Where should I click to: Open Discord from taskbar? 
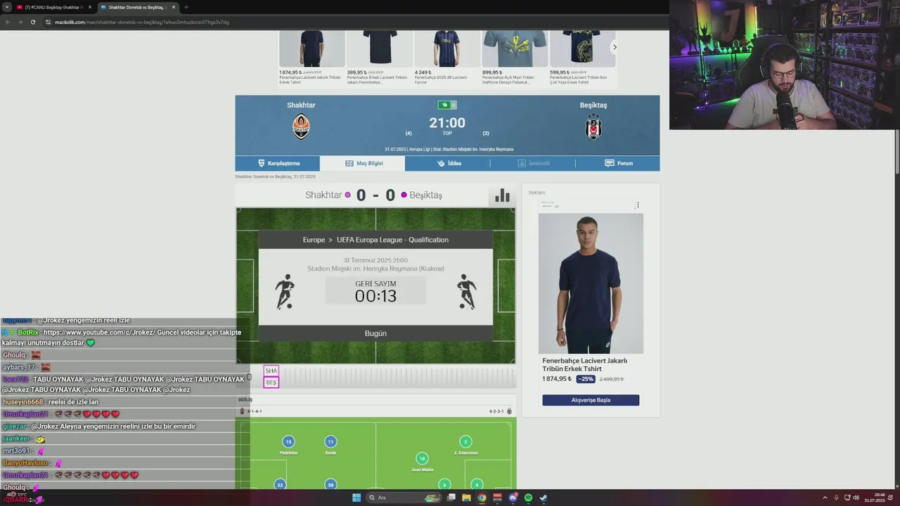(x=513, y=498)
